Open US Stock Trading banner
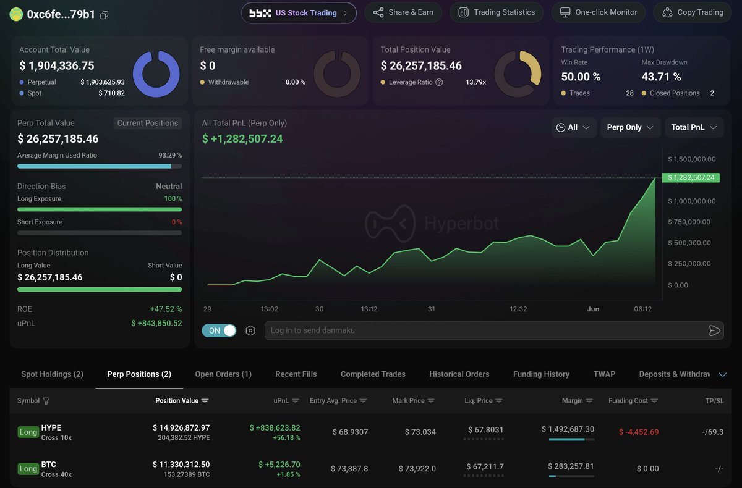This screenshot has height=488, width=742. (x=299, y=13)
